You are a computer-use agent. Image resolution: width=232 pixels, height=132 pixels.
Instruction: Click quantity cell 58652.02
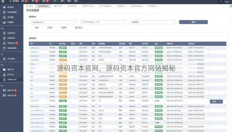(102, 84)
